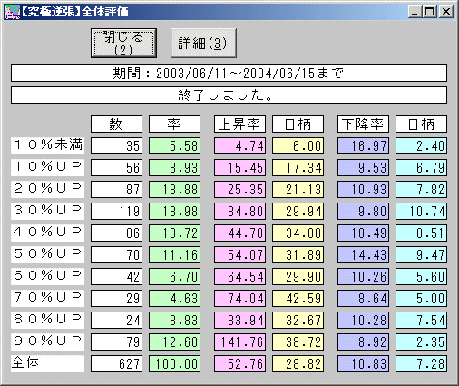Click the 閉じる(2) button

tap(123, 43)
